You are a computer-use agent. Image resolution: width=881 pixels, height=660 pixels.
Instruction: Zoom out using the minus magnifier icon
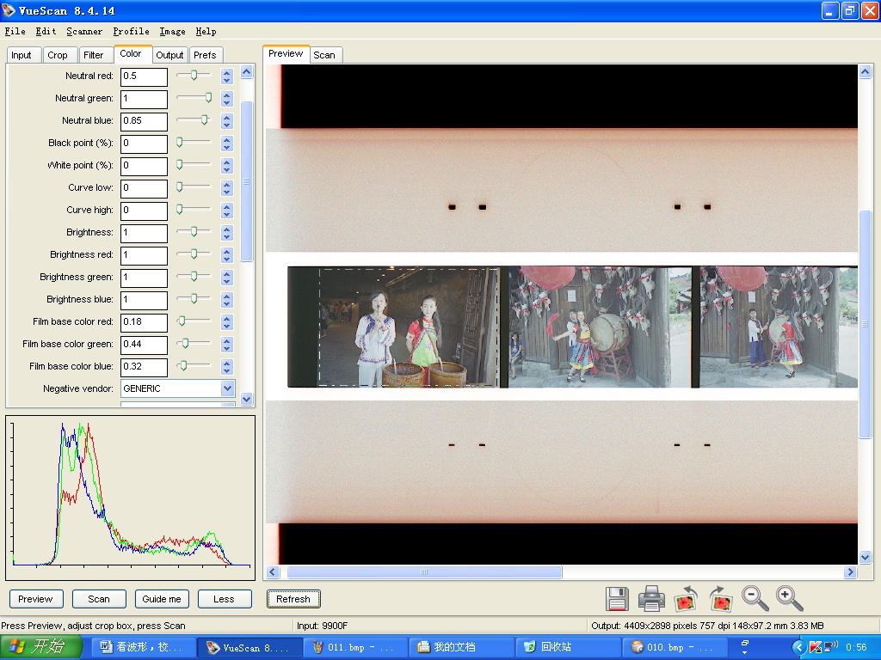755,598
